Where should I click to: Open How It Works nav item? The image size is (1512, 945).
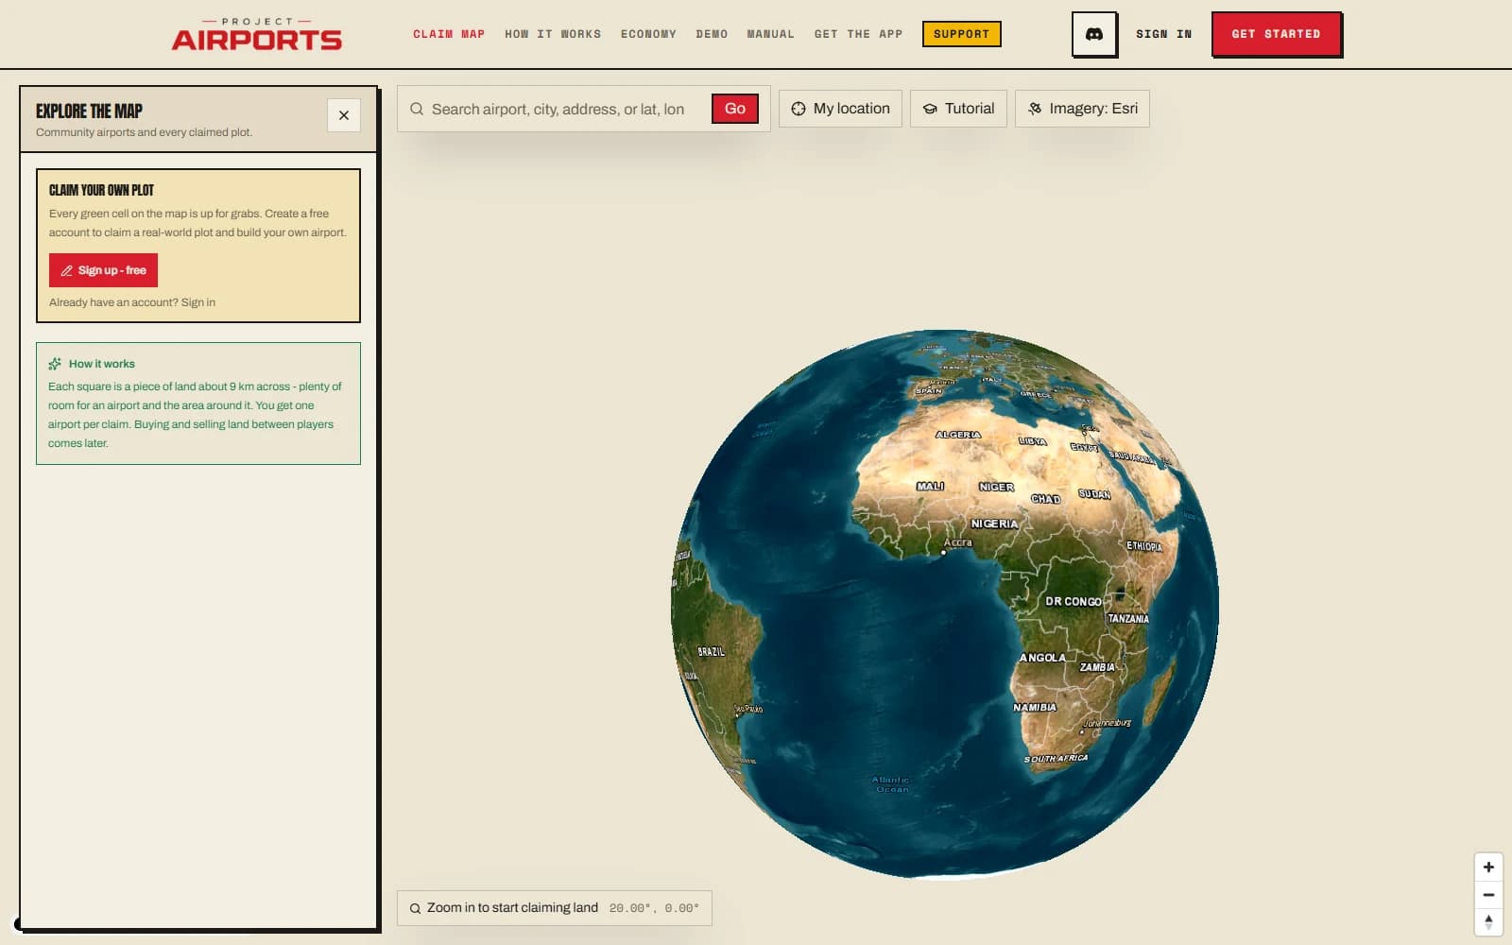(553, 34)
